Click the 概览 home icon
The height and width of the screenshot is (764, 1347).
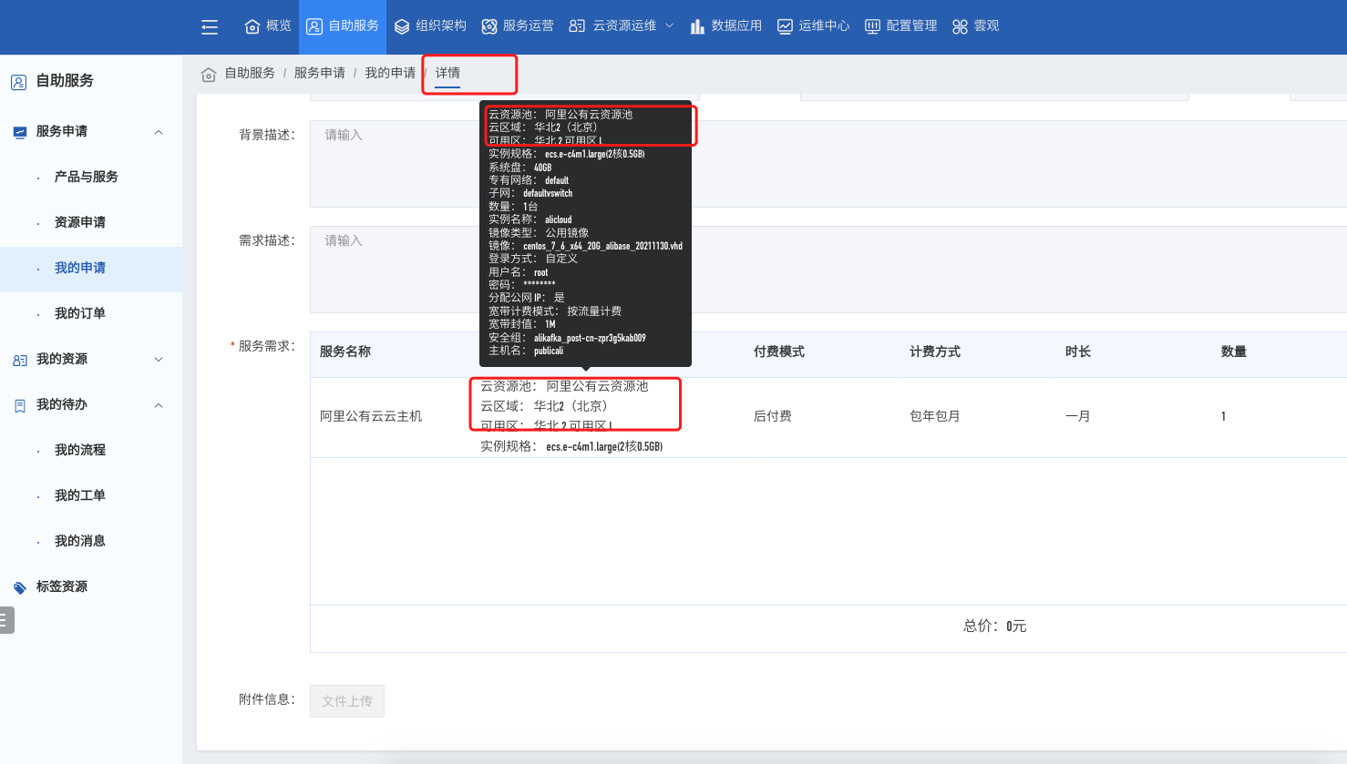pos(252,26)
